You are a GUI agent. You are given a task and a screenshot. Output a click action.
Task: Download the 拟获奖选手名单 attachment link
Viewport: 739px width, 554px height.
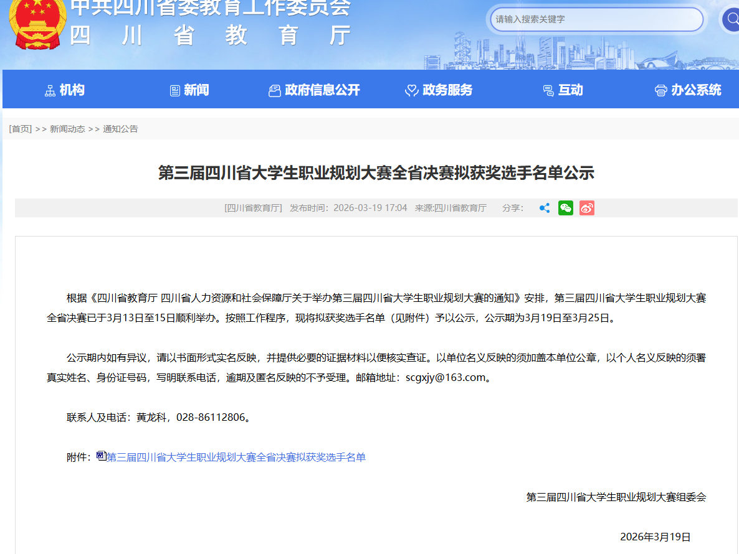point(236,458)
